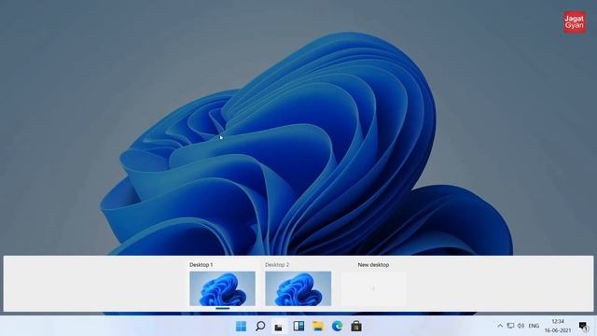Image resolution: width=597 pixels, height=336 pixels.
Task: Launch File Explorer from taskbar
Action: 318,326
